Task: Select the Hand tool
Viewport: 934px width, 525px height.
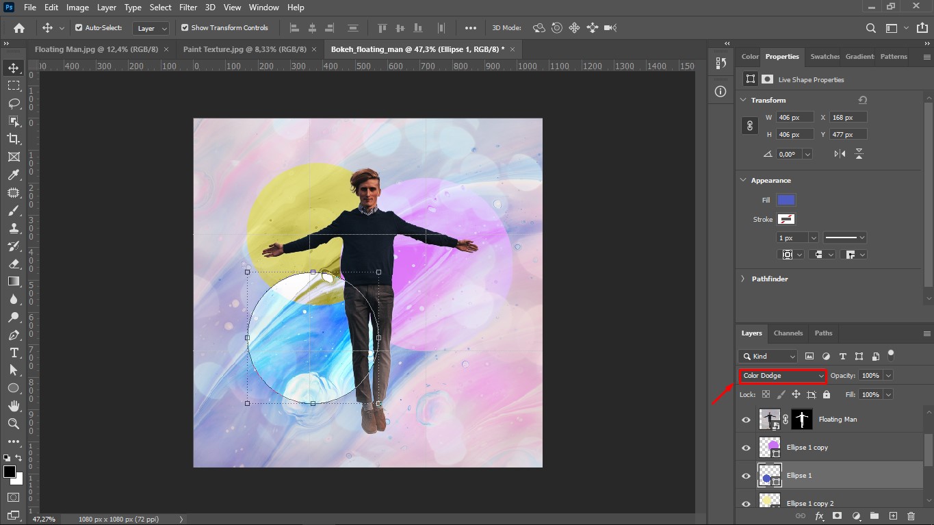Action: click(x=14, y=406)
